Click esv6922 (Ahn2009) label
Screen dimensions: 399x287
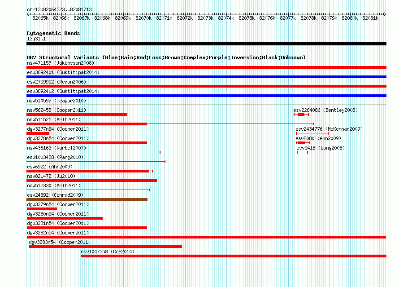click(x=50, y=167)
